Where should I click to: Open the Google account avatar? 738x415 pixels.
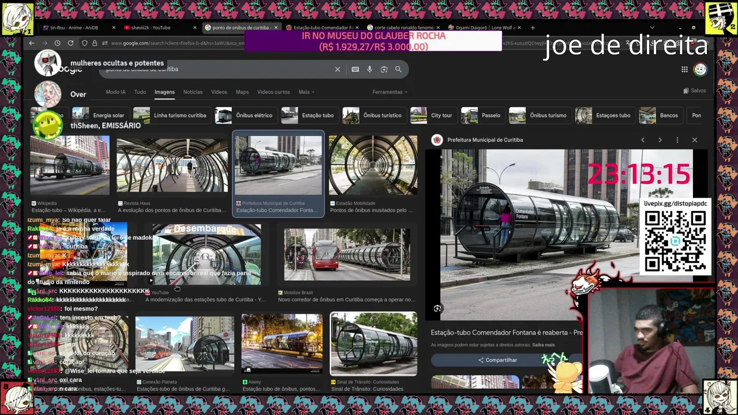(x=700, y=69)
